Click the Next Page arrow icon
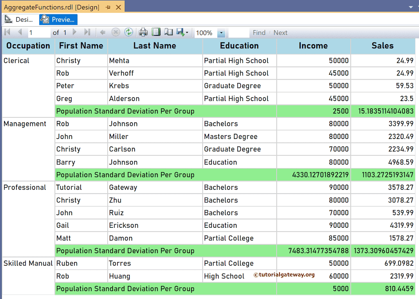The image size is (419, 299). click(74, 32)
